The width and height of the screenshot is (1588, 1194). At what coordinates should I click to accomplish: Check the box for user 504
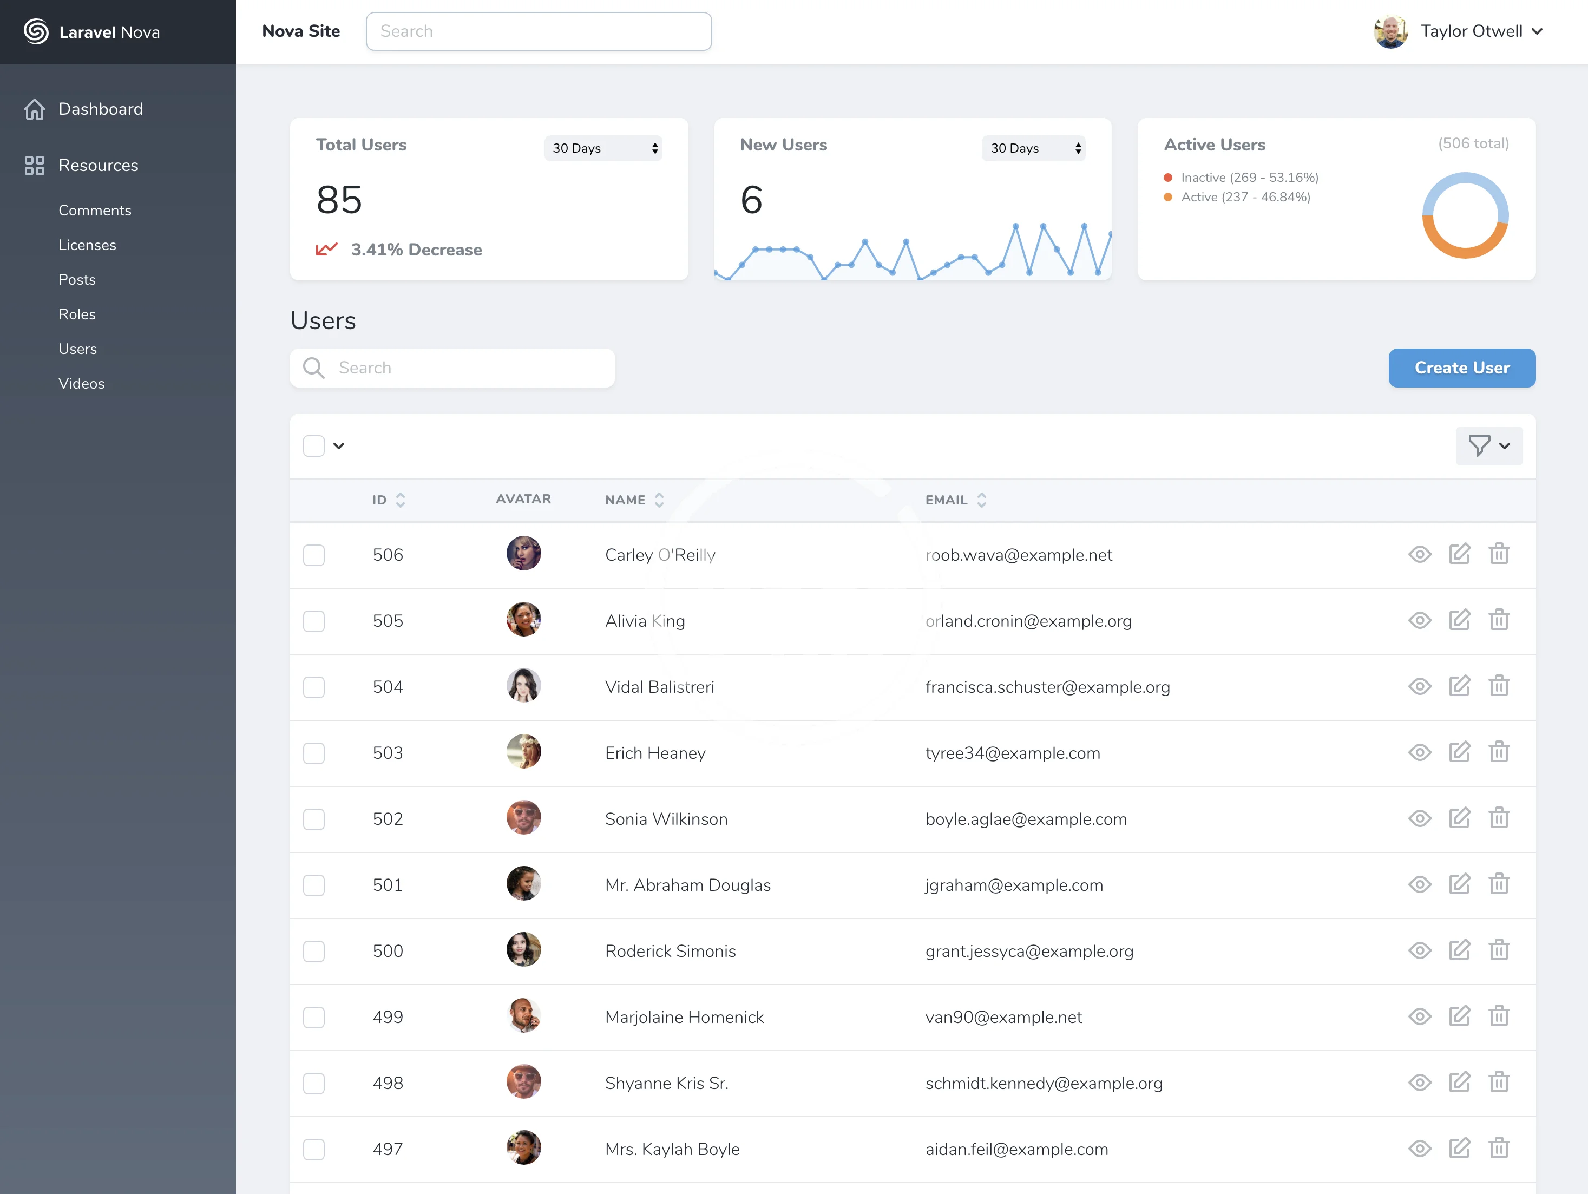[314, 687]
